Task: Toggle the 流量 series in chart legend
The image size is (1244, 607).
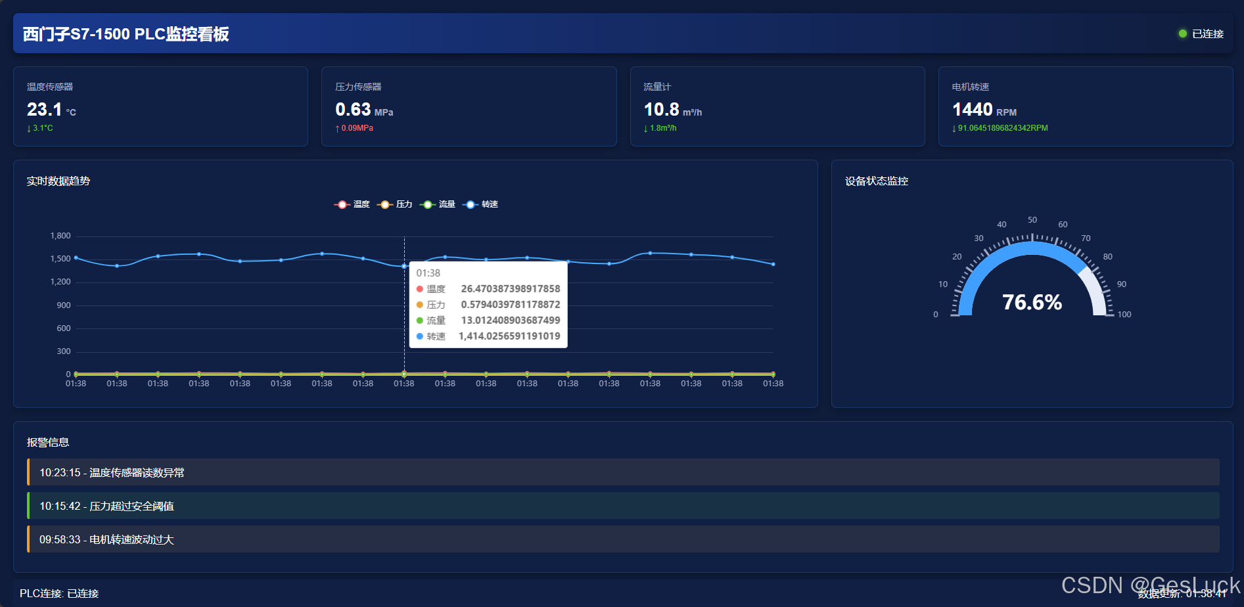Action: click(438, 204)
